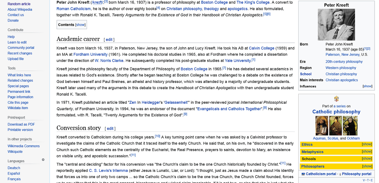379x183 pixels.
Task: Open the apologetics link
Action: (x=237, y=9)
